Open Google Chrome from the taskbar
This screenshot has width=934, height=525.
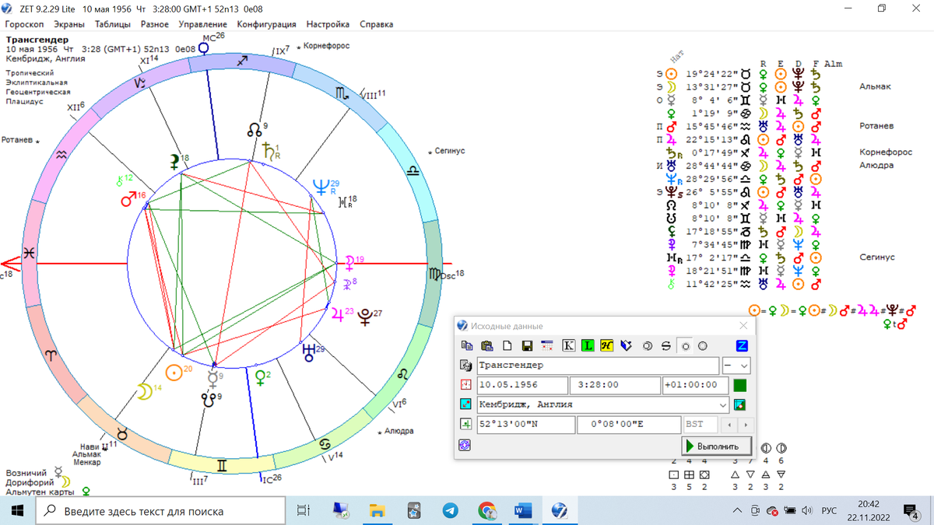(487, 511)
